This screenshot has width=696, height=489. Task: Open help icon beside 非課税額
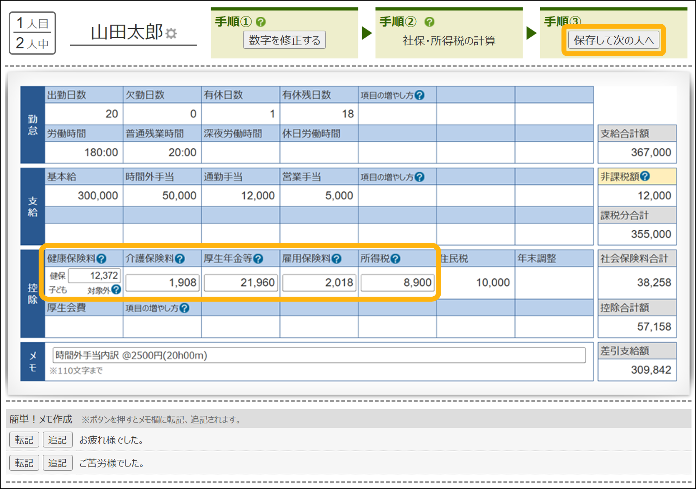click(645, 176)
